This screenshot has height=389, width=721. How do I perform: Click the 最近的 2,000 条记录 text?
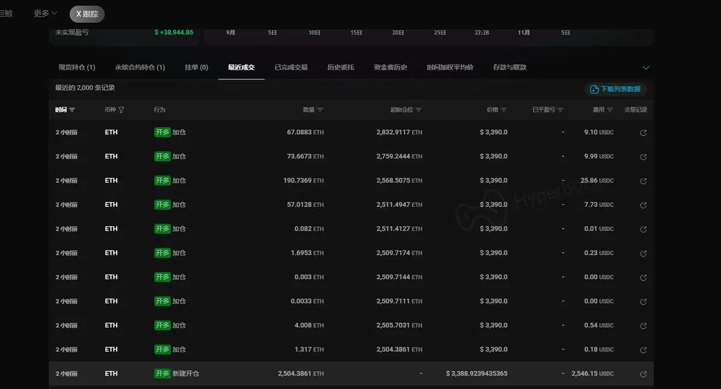pos(85,88)
